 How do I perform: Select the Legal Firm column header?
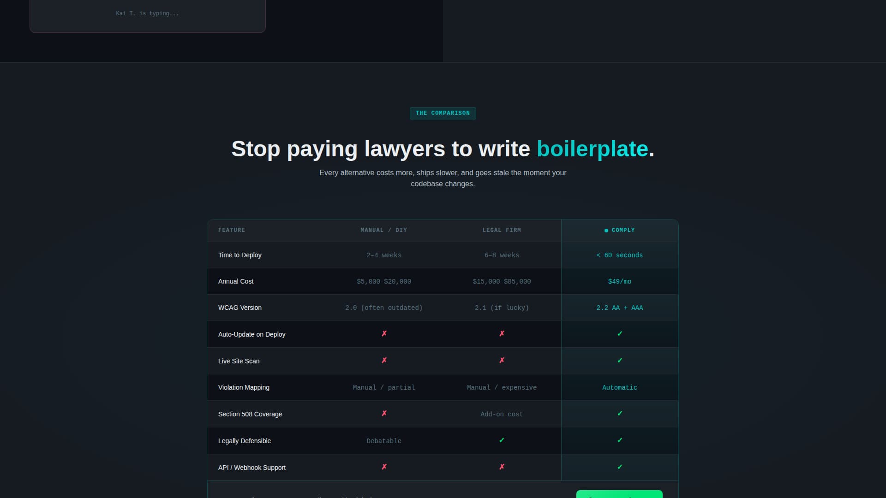[502, 230]
